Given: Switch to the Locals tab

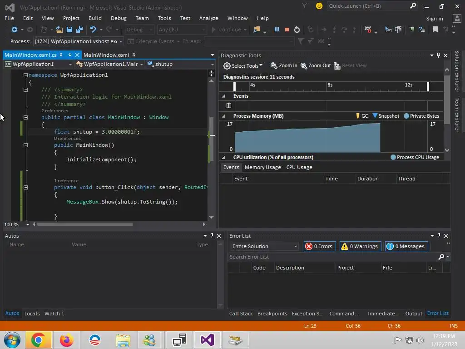Looking at the screenshot, I should [32, 314].
